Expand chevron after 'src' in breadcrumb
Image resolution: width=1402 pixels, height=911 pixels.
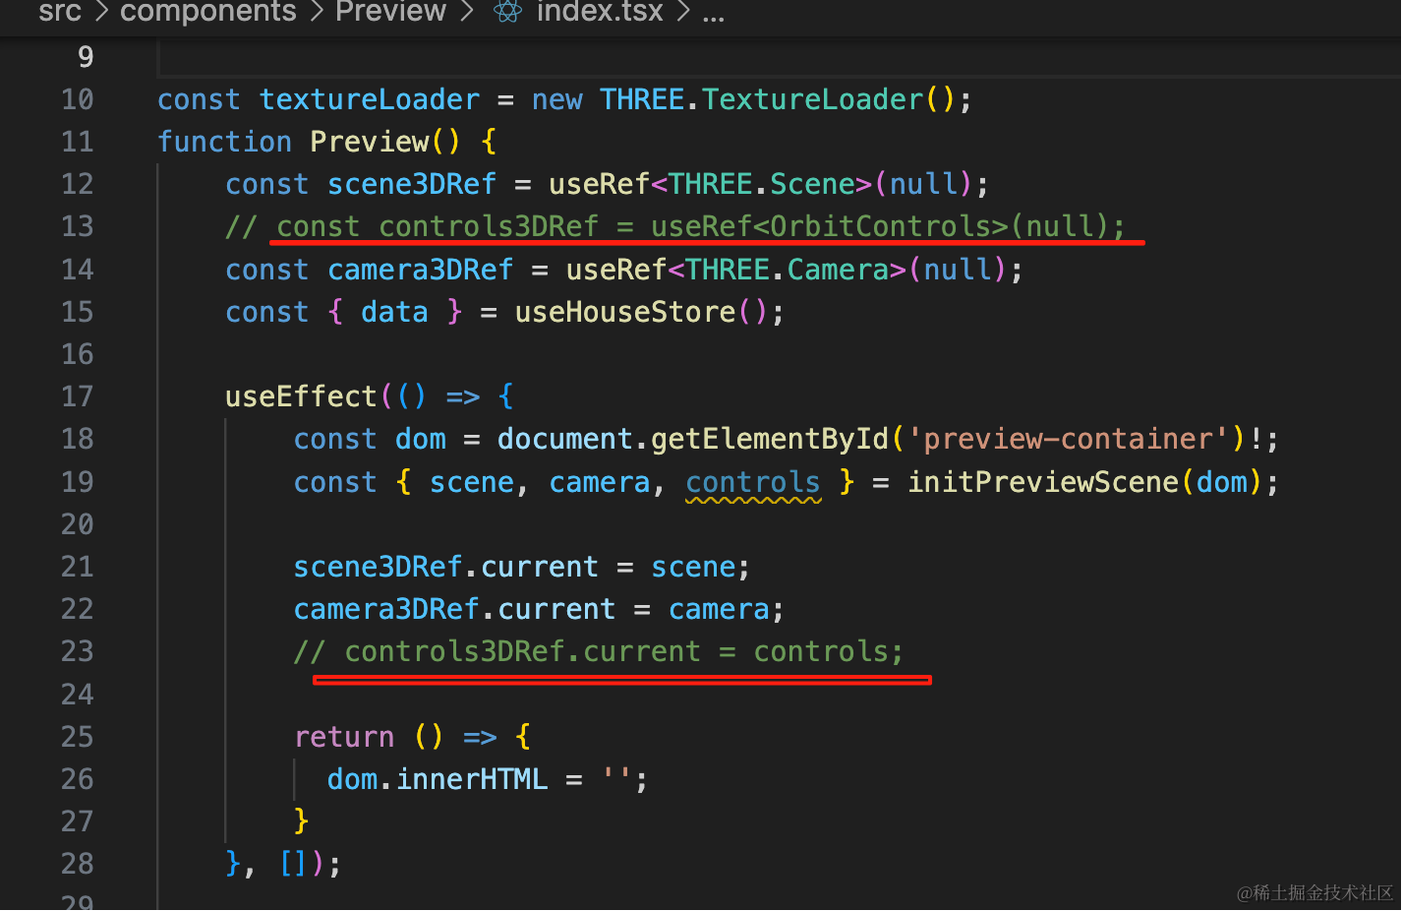pos(100,12)
